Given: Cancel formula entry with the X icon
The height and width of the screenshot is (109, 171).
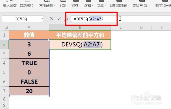Looking at the screenshot, I should pyautogui.click(x=52, y=19).
